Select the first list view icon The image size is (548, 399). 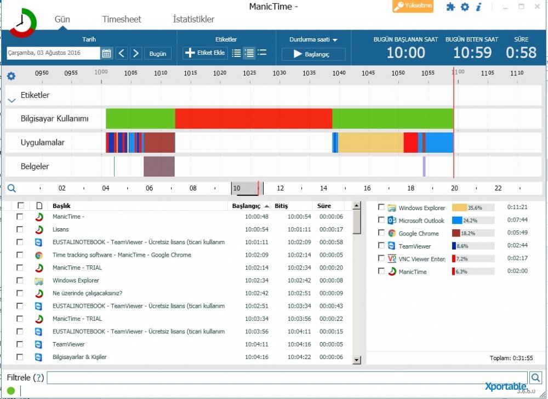pos(236,53)
